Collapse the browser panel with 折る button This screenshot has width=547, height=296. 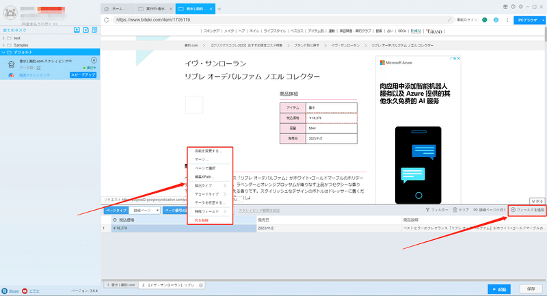point(537,201)
